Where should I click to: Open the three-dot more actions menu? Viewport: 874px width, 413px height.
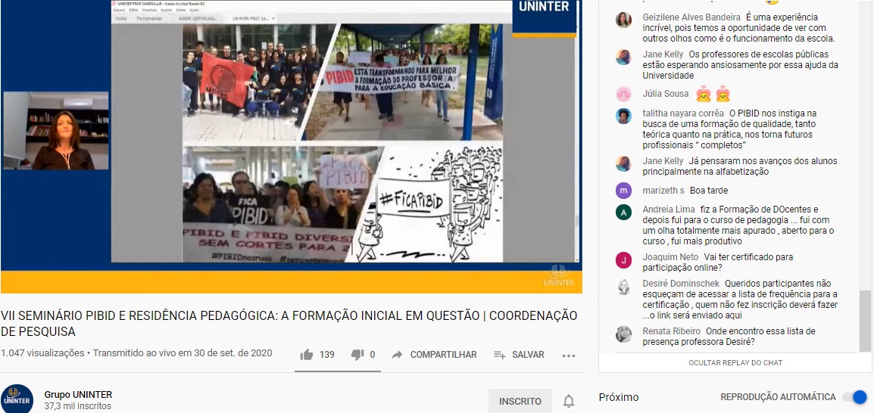[569, 355]
